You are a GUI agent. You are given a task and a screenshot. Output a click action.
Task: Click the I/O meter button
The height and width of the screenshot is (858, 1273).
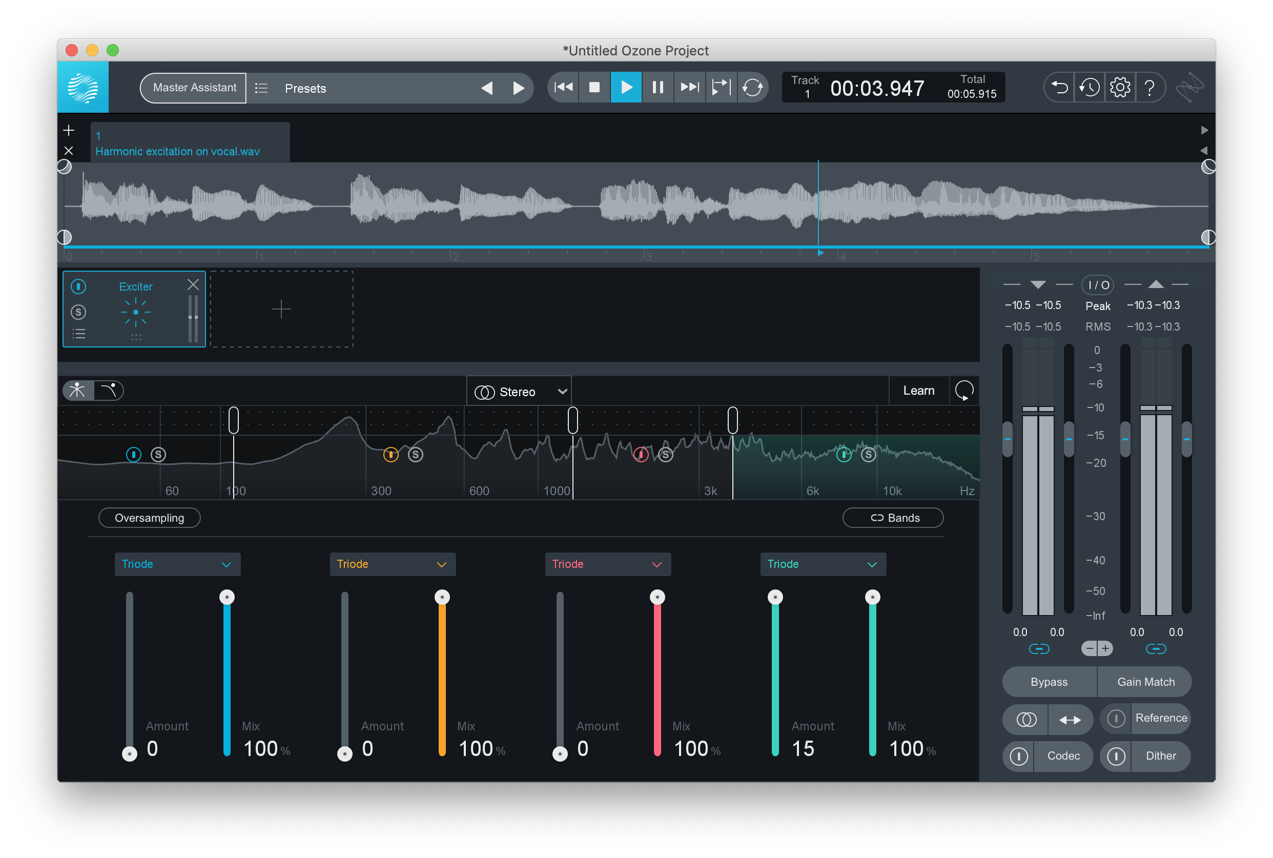(x=1097, y=285)
